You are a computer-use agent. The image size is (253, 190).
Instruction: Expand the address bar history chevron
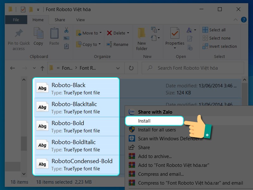tap(118, 68)
